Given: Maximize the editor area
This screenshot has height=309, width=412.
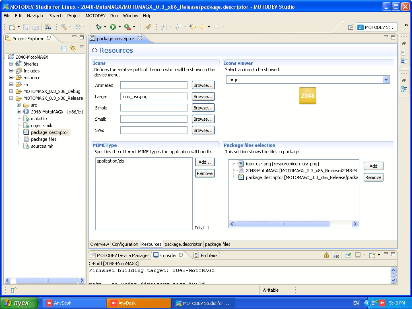Looking at the screenshot, I should 393,37.
